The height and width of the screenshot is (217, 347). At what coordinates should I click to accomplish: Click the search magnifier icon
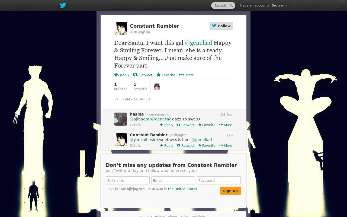pyautogui.click(x=231, y=5)
